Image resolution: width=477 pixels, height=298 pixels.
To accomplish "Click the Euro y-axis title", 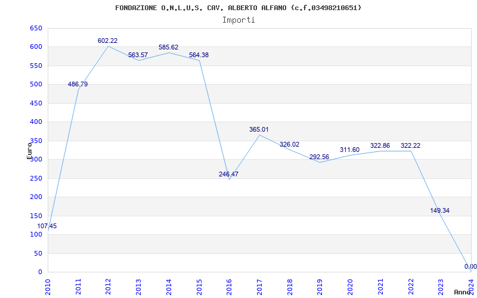I will tap(29, 151).
